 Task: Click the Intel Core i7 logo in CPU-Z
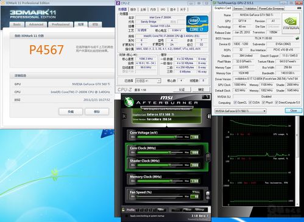(x=197, y=24)
